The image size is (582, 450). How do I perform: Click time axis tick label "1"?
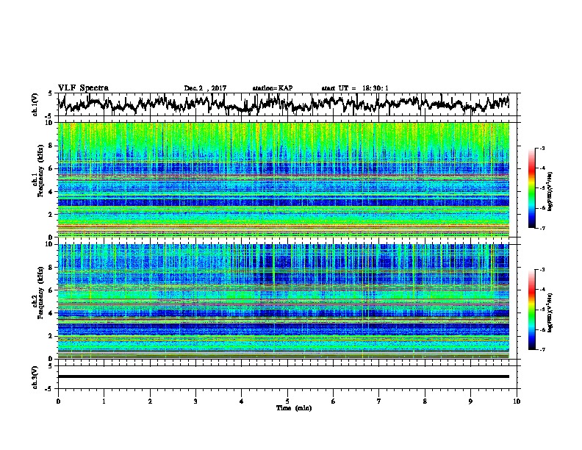coord(104,401)
